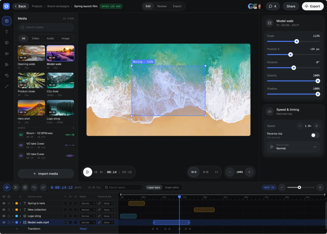Screen dimensions: 327x234
Task: Skip to the previous frame
Action: point(96,172)
